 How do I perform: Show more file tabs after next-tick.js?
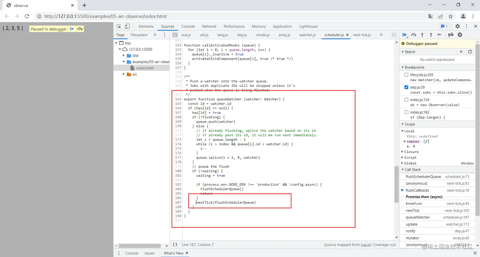click(381, 35)
